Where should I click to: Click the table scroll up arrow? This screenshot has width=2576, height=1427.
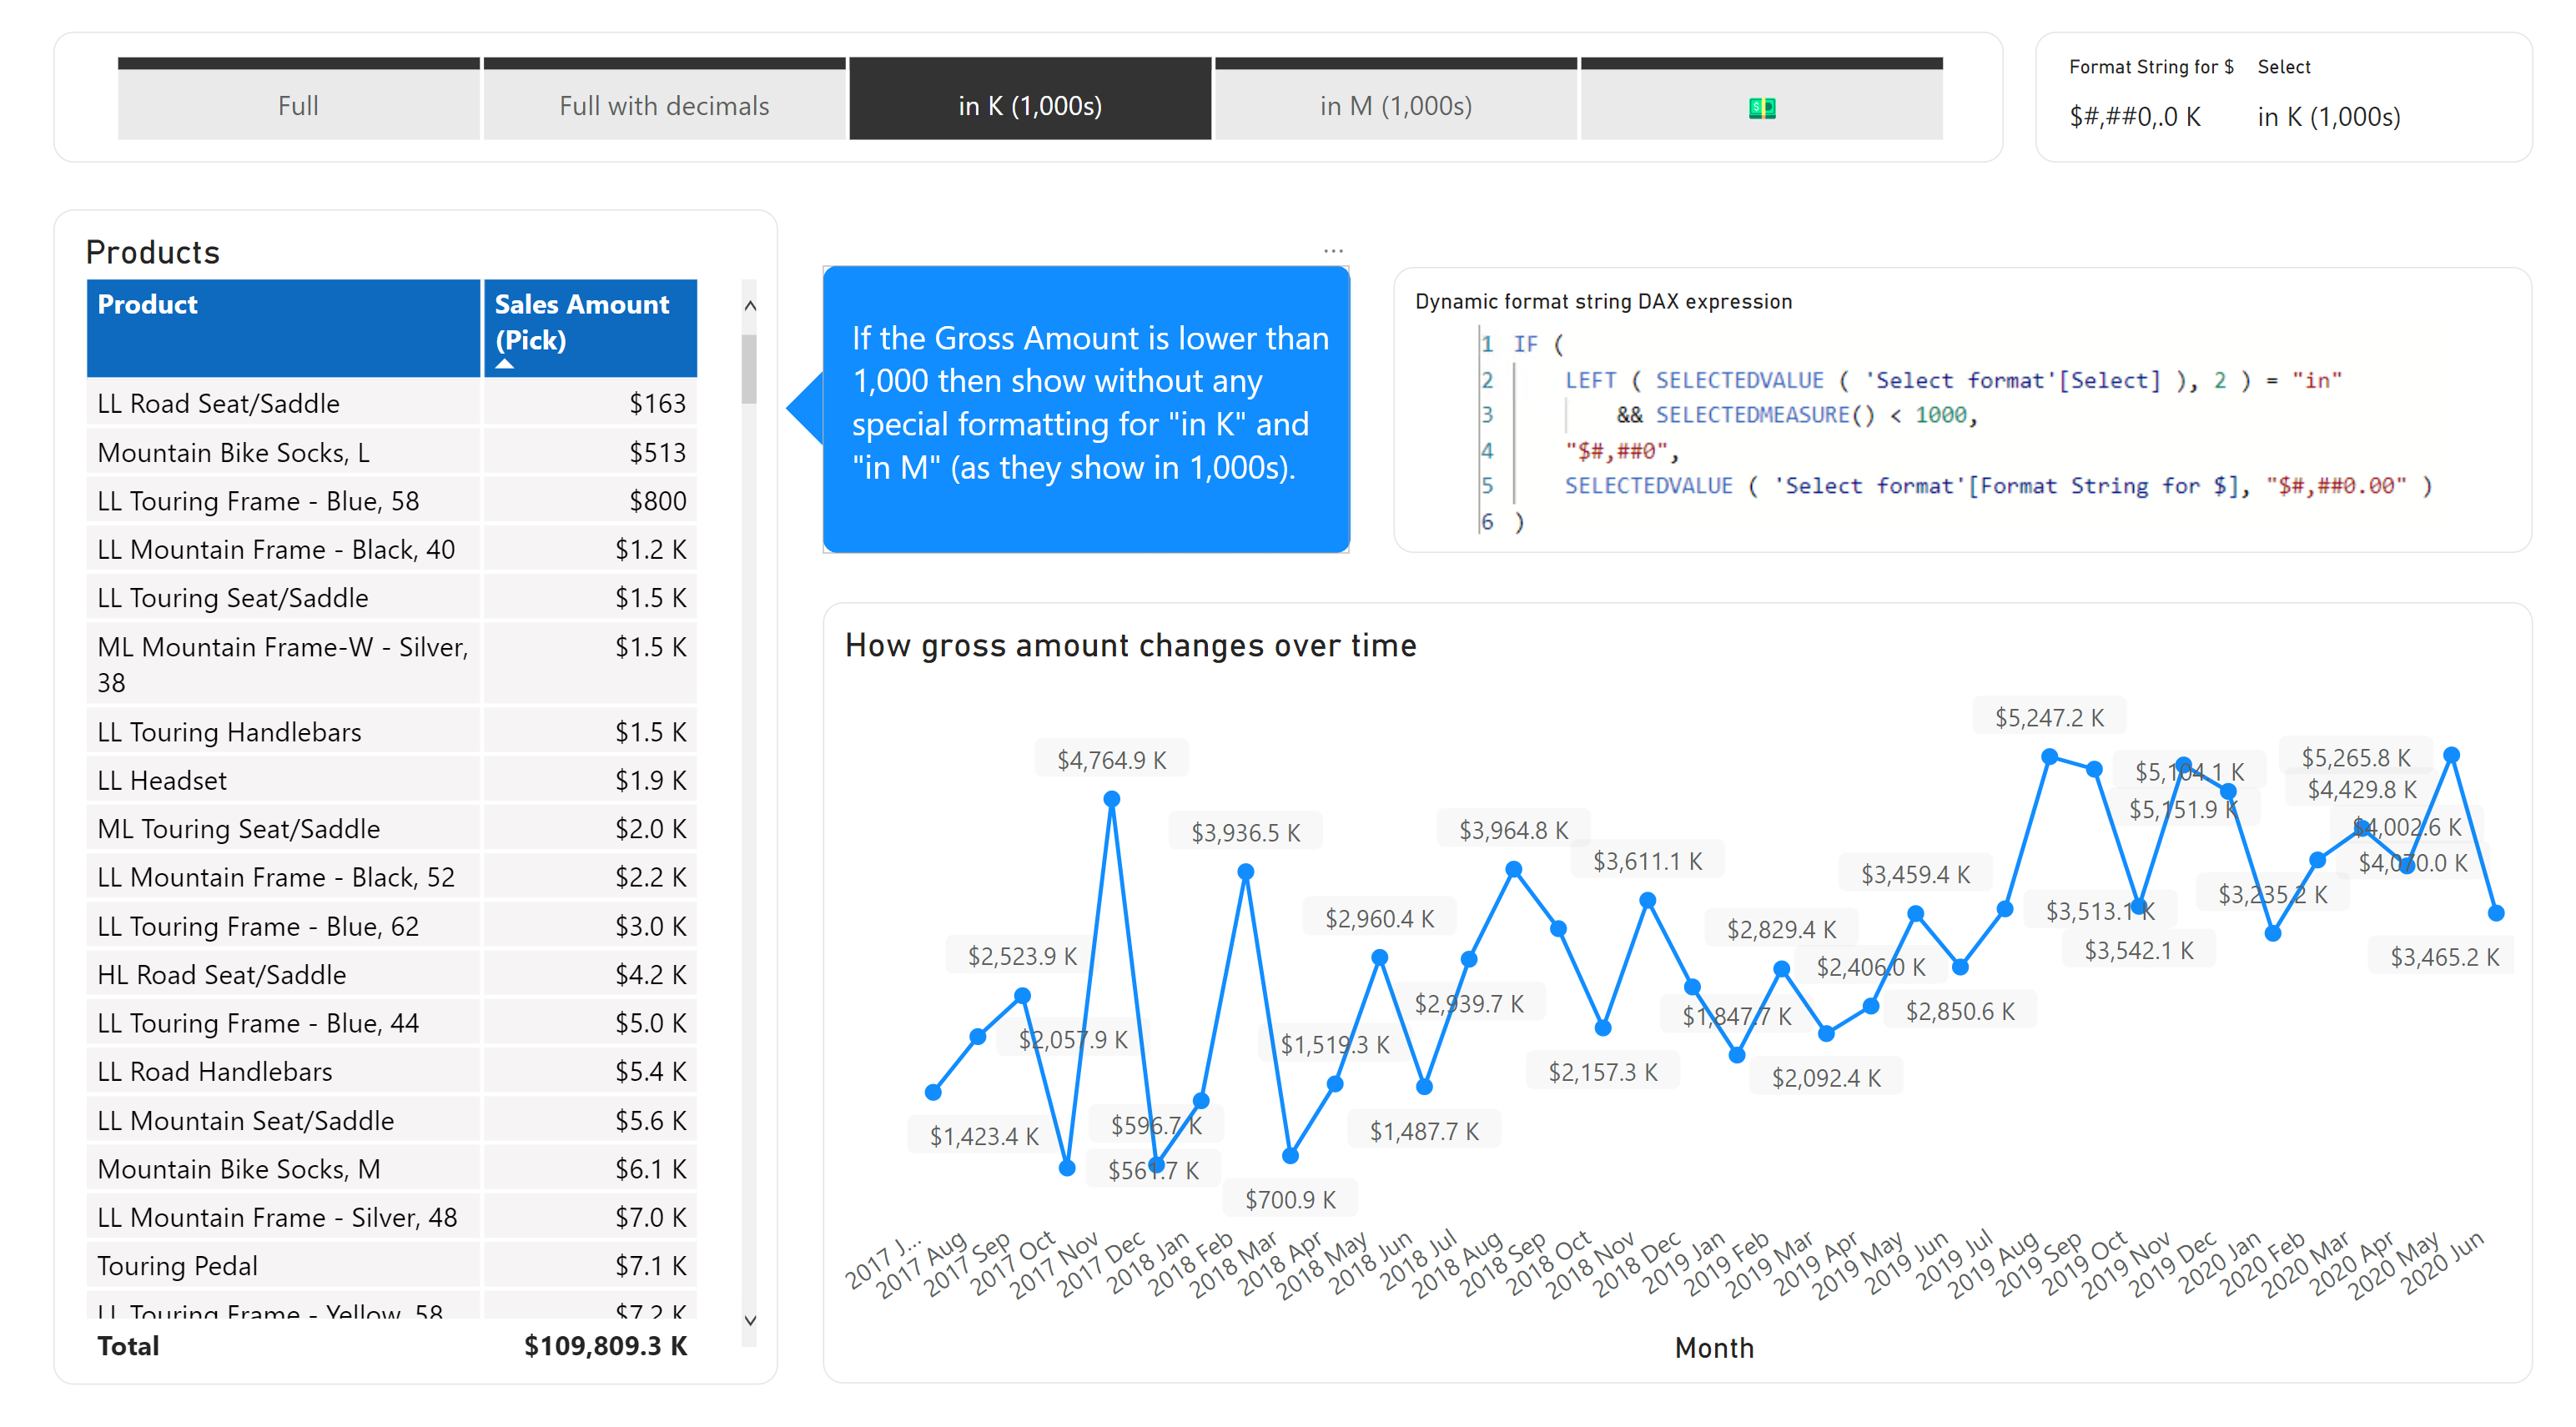[x=750, y=306]
